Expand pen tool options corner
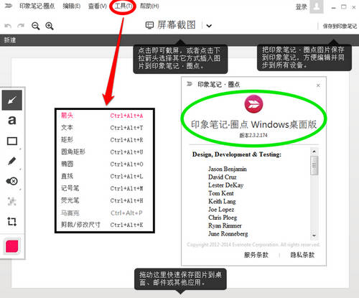This screenshot has height=298, width=359. click(x=20, y=169)
